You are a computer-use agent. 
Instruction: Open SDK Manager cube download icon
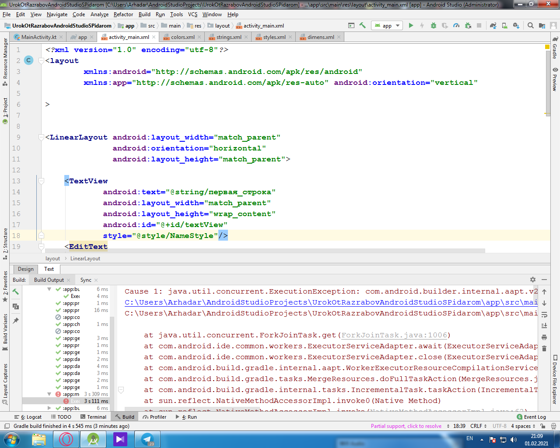coord(516,25)
